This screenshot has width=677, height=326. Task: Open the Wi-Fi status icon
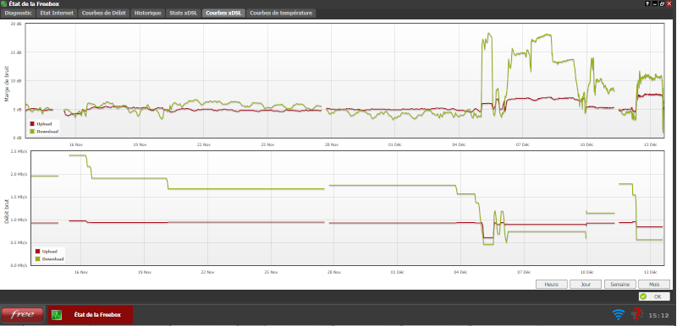pyautogui.click(x=619, y=314)
